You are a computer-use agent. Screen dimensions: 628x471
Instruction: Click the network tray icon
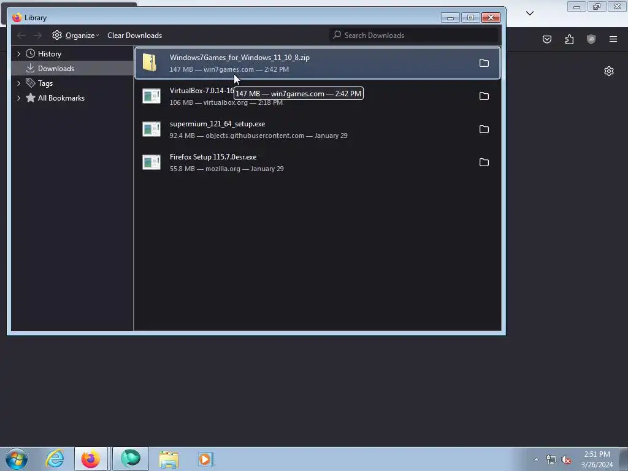click(551, 459)
